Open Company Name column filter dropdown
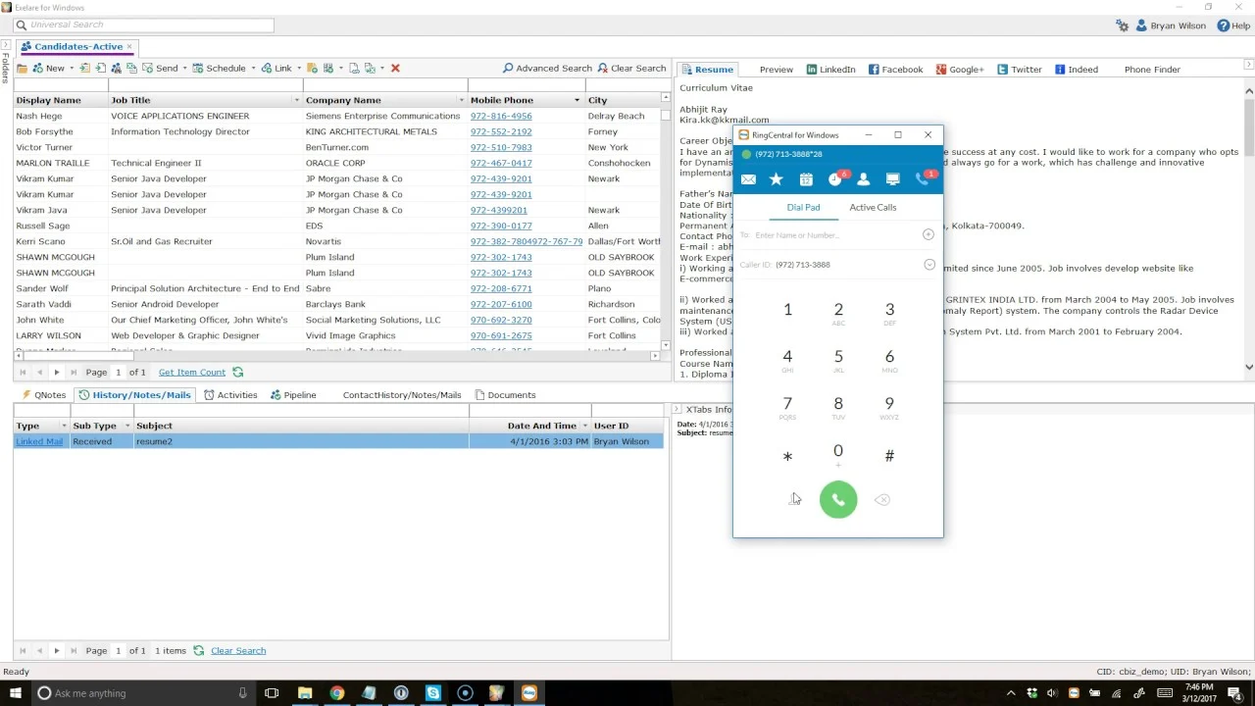Screen dimensions: 1255x706 coord(461,100)
